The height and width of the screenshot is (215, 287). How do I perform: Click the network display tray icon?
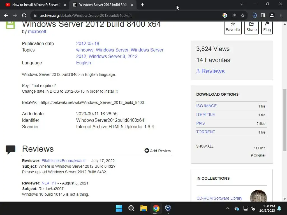coord(246,208)
